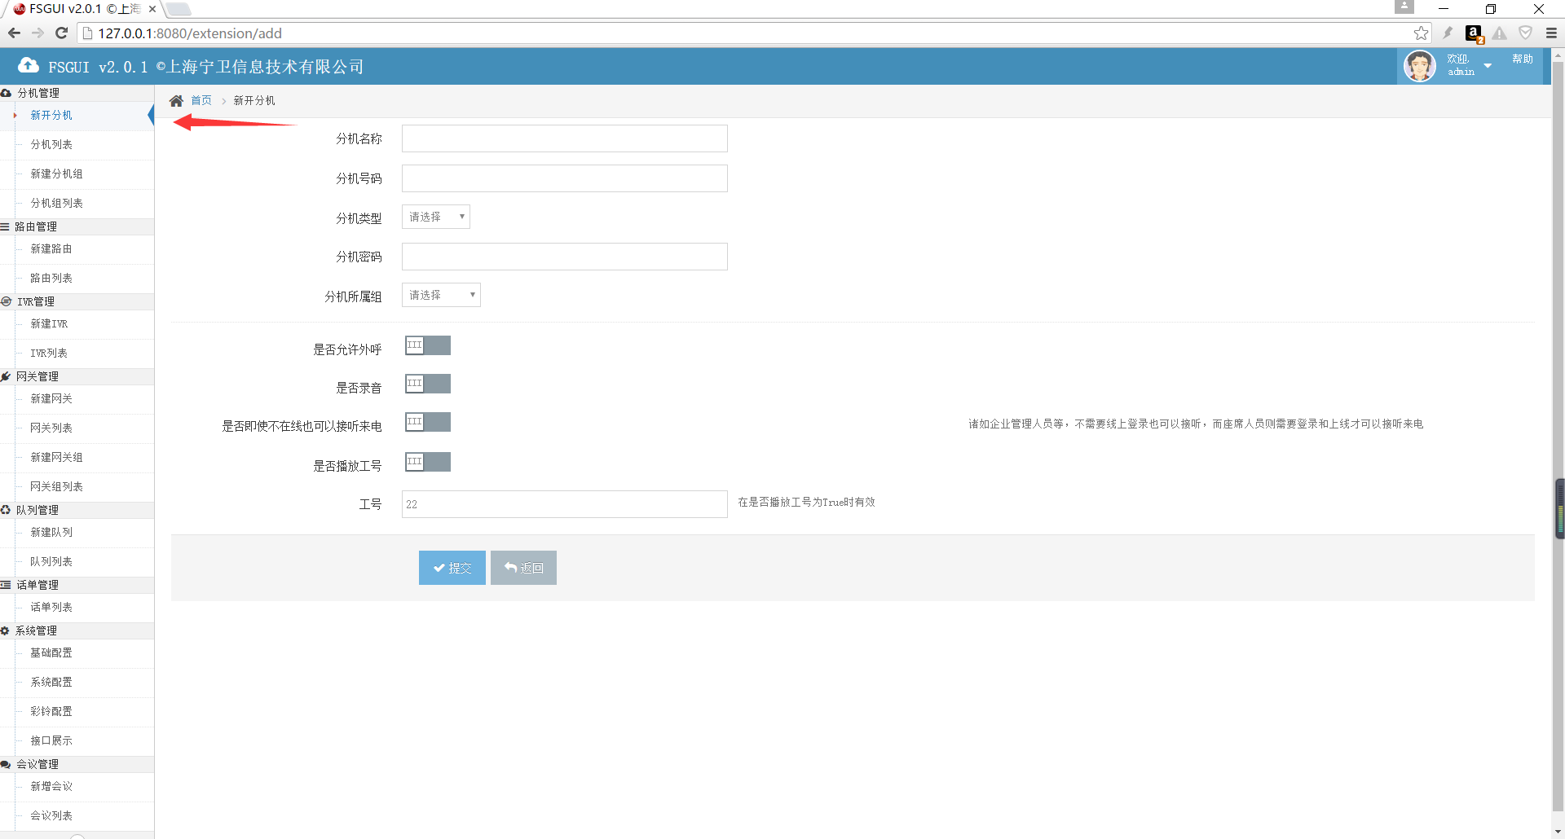Click the 分机名称 input field
Screen dimensions: 1565x839
[564, 138]
